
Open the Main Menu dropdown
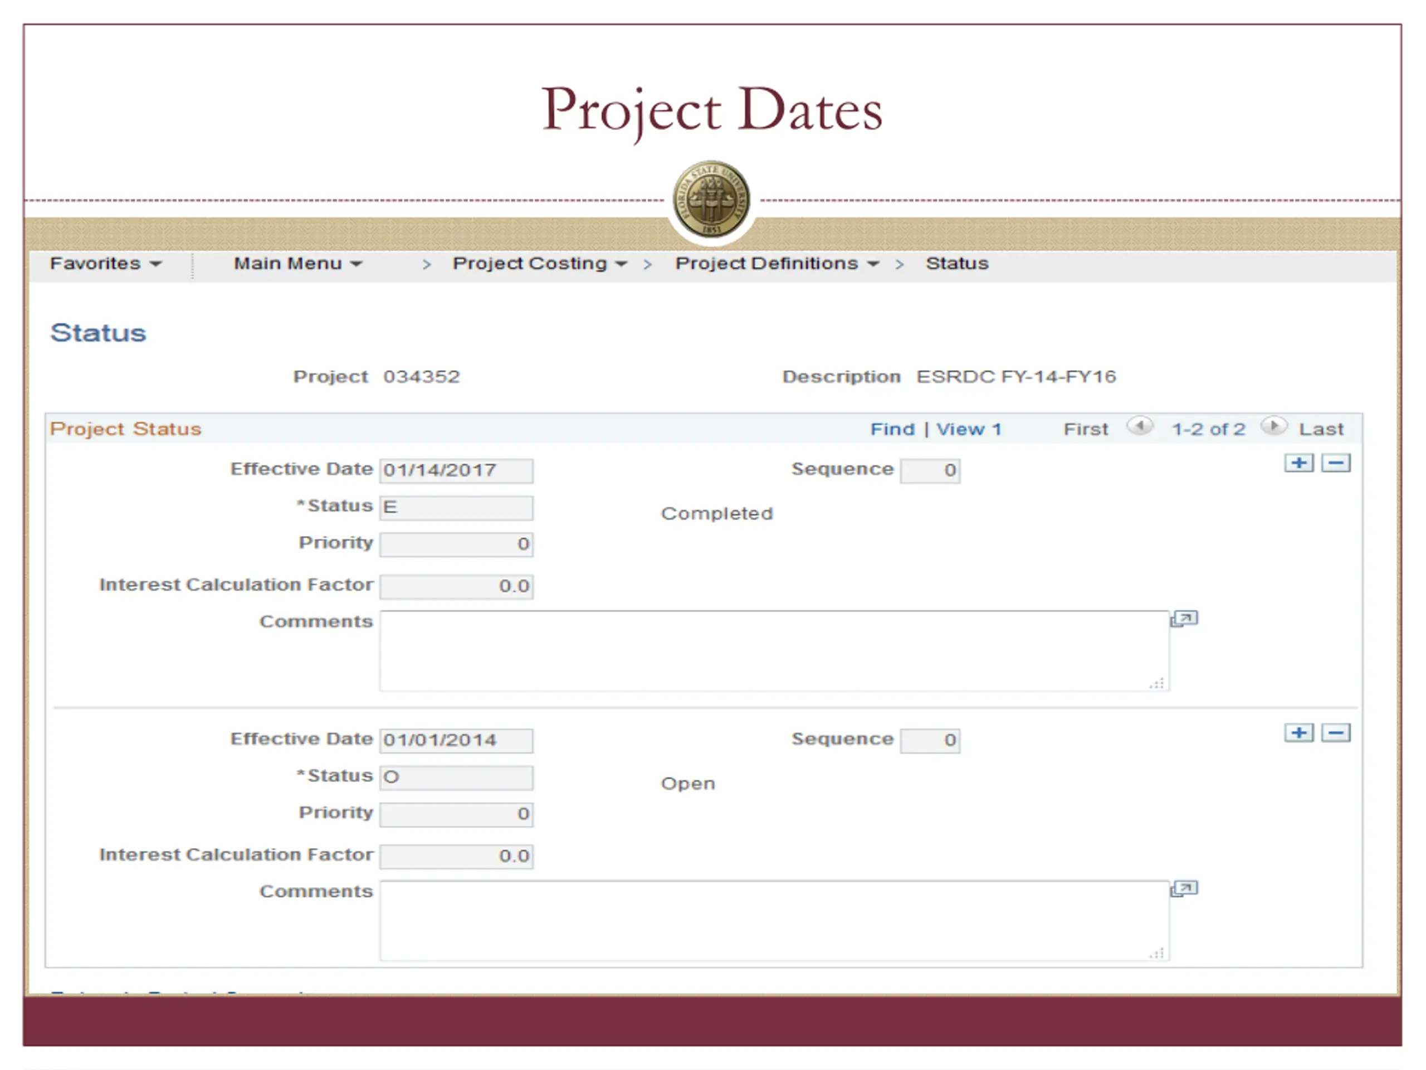(298, 263)
